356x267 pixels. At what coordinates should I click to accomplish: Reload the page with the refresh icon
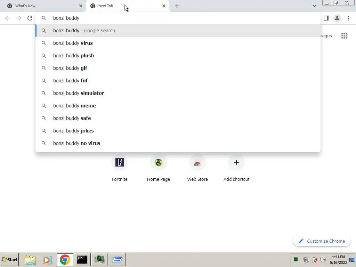coord(30,18)
